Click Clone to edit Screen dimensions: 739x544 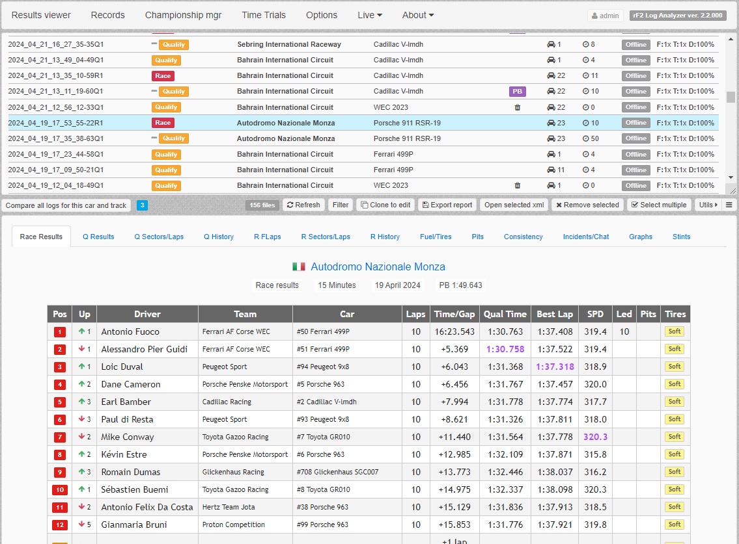click(385, 205)
